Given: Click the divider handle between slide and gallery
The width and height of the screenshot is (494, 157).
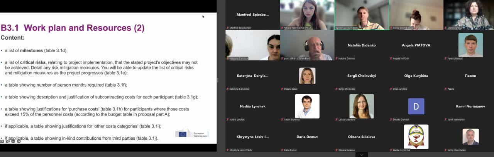Looking at the screenshot, I should point(218,80).
